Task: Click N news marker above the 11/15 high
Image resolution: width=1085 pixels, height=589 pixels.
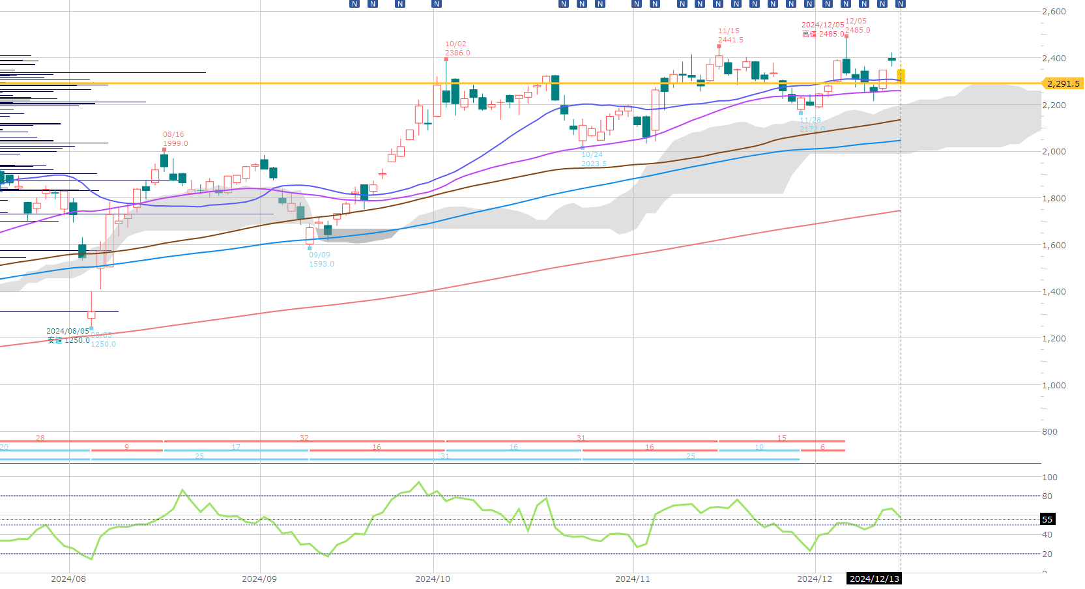Action: pos(718,4)
